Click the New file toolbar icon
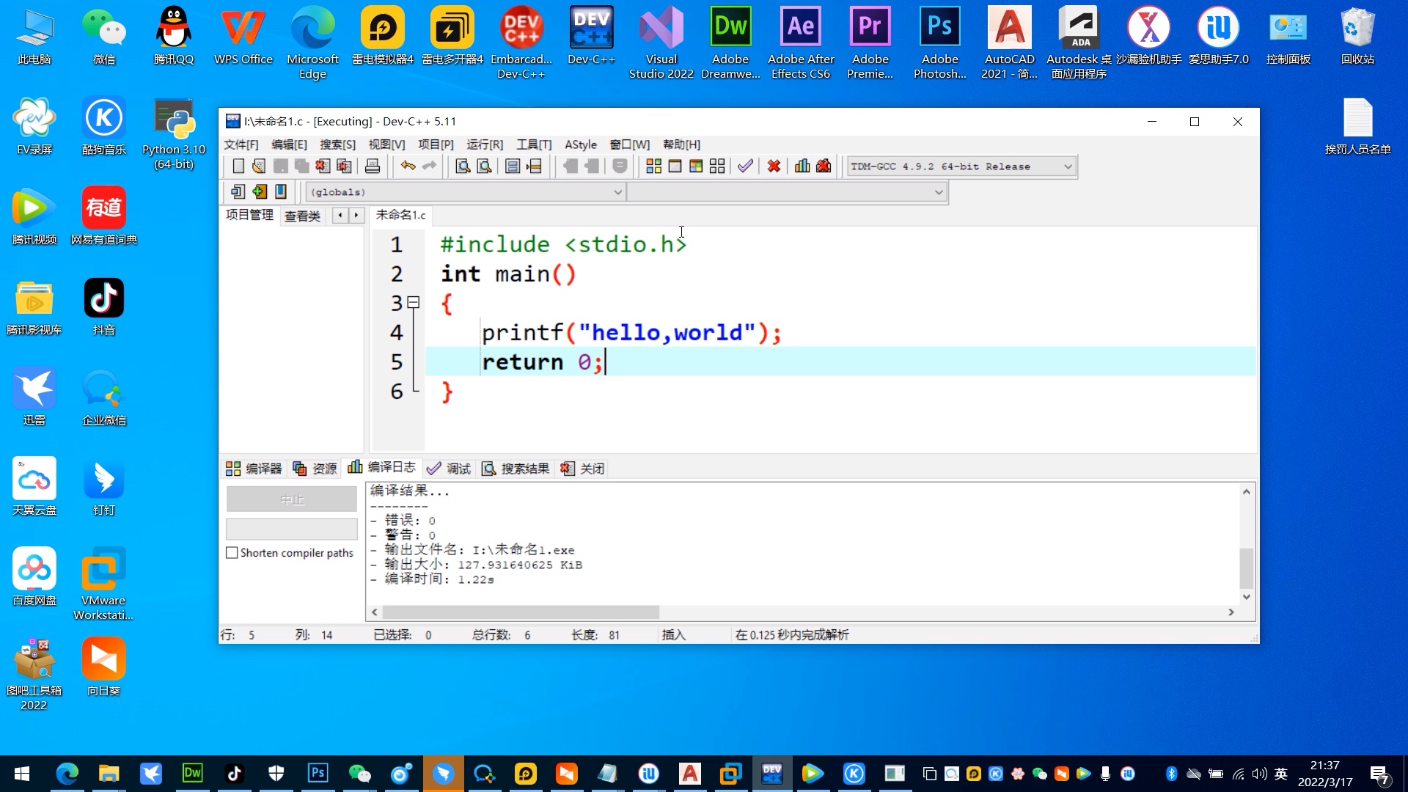 click(238, 166)
